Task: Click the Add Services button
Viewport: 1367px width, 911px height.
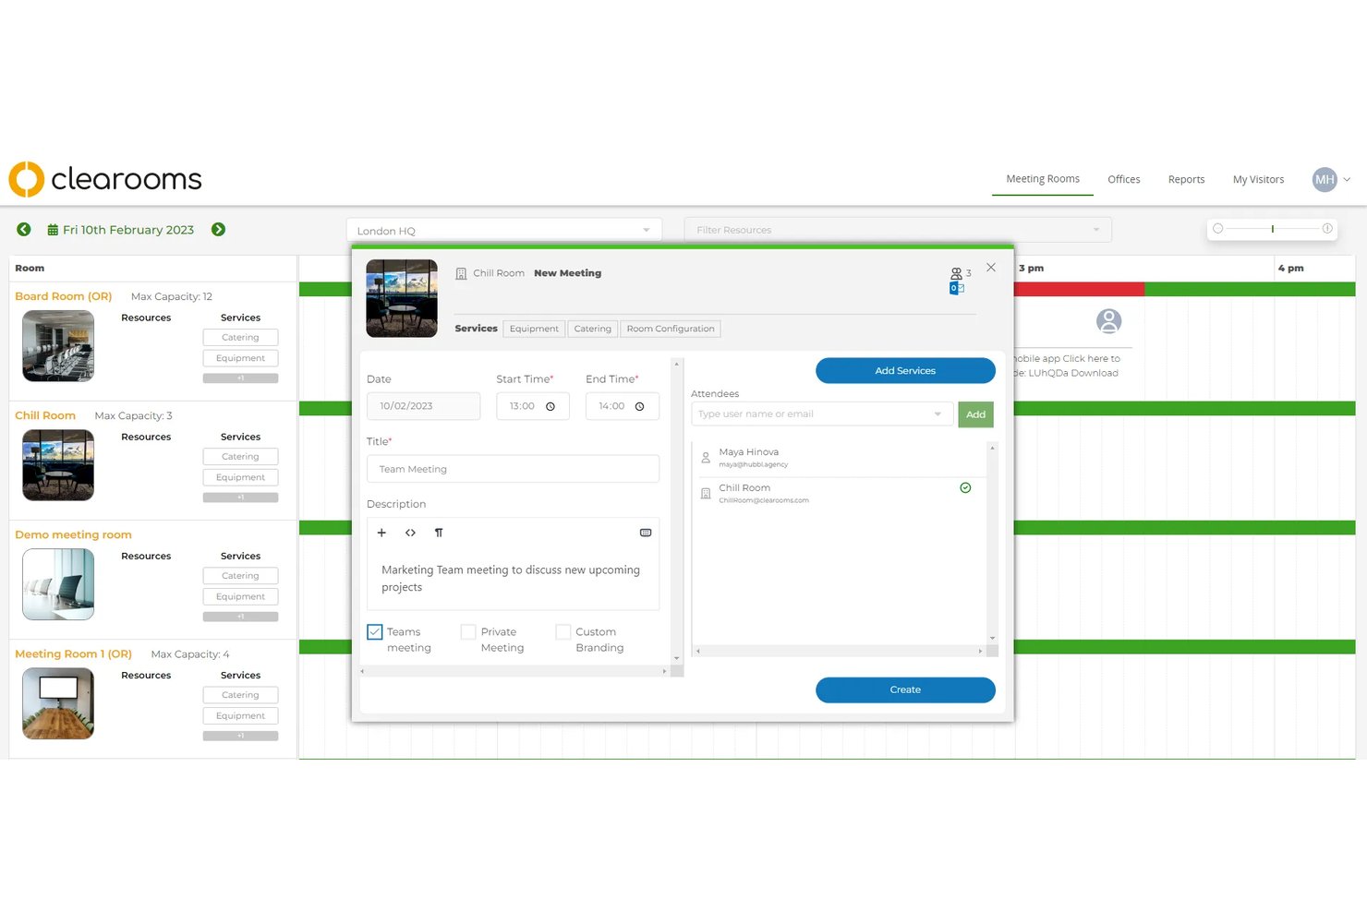Action: [905, 371]
